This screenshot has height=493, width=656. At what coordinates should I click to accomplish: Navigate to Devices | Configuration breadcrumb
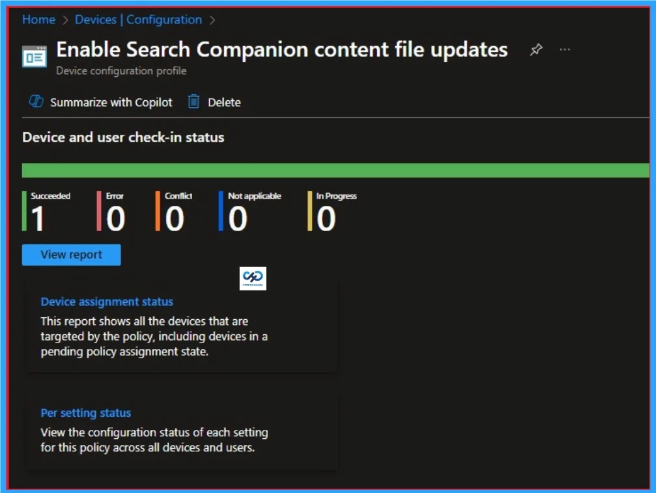pos(137,20)
